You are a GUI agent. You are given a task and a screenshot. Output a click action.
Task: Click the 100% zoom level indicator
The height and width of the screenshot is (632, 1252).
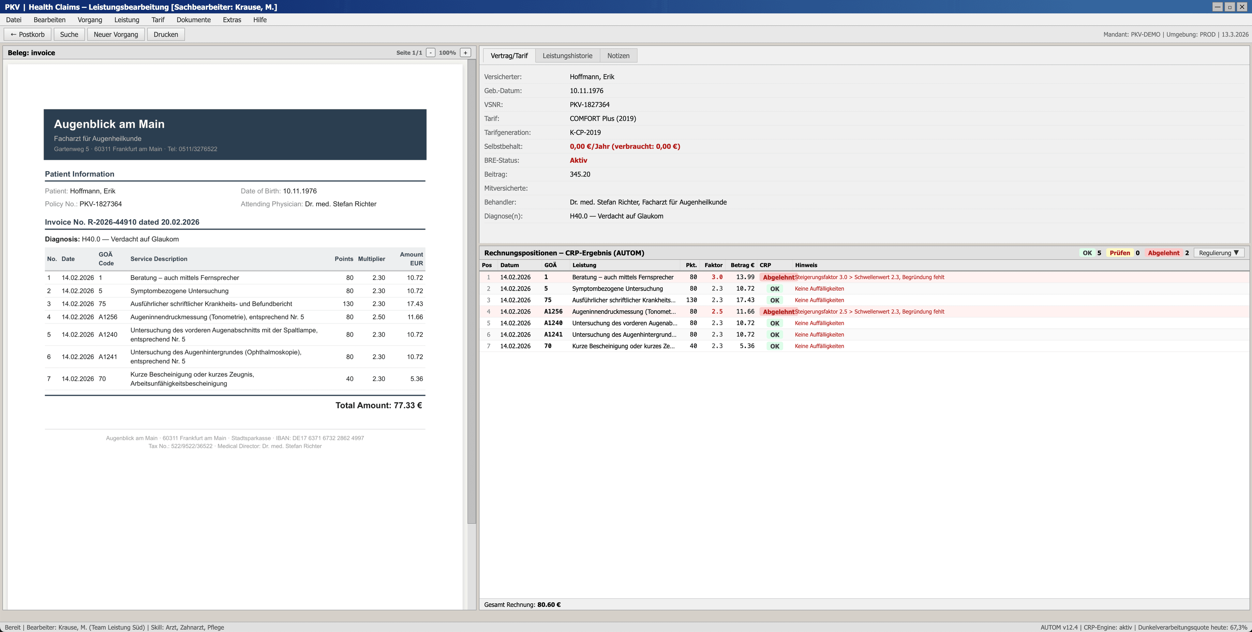click(447, 52)
